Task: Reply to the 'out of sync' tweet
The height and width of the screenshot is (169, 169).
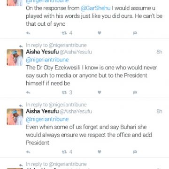Action: click(x=28, y=33)
